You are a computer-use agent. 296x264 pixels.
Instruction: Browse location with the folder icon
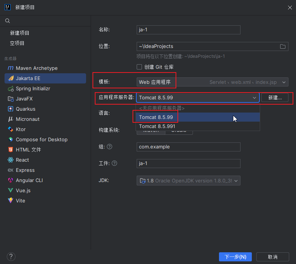[282, 46]
